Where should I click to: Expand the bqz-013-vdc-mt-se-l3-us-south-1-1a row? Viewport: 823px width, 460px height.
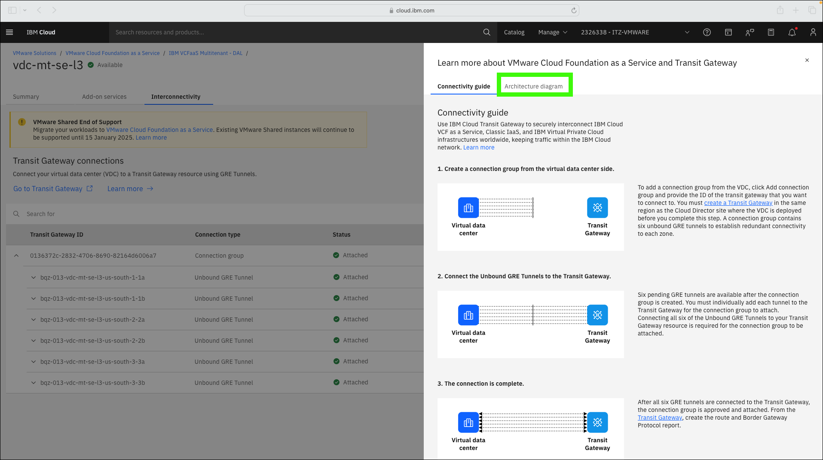33,277
